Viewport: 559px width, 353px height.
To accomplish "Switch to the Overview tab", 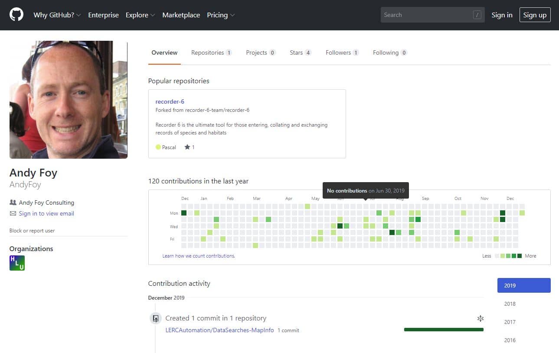I will [164, 52].
